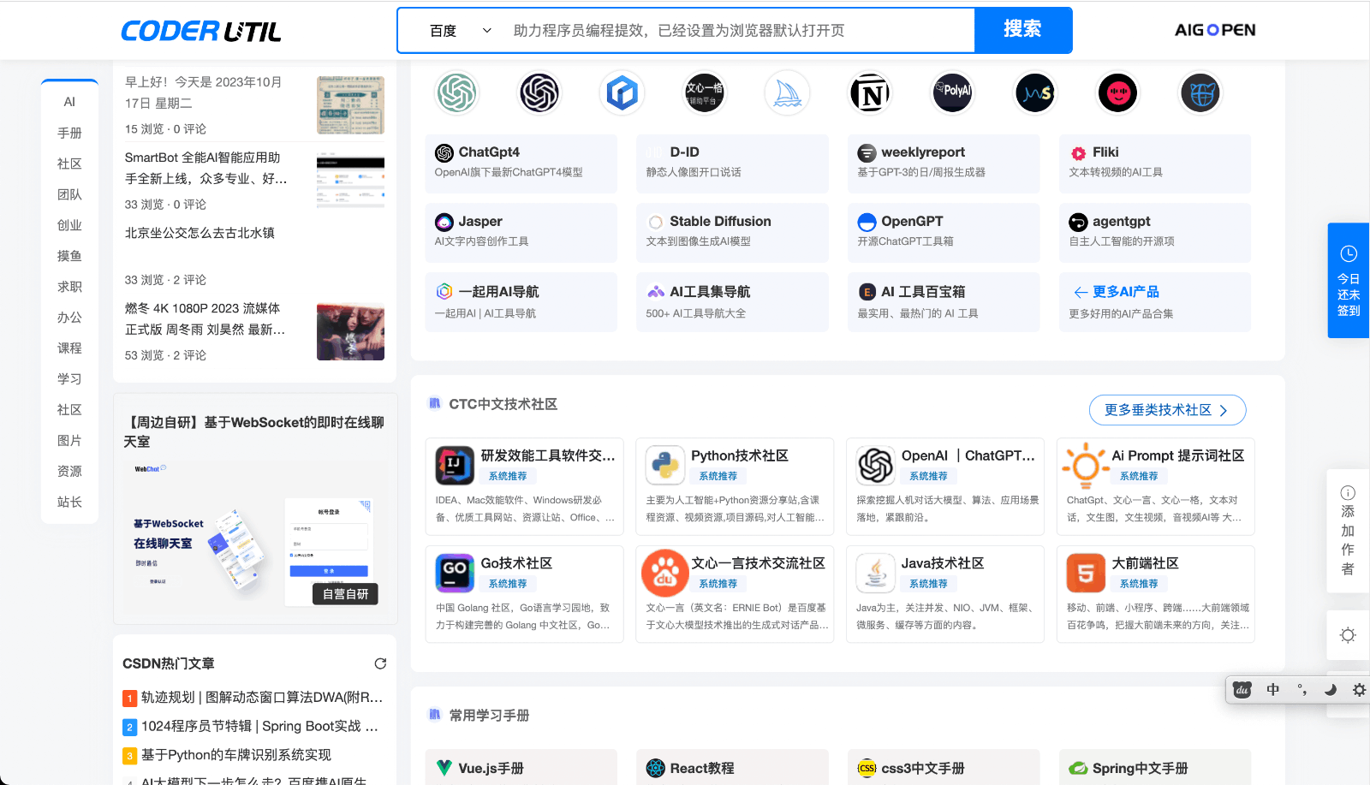Open the HTML5 icon on 大前端社区 card
This screenshot has height=785, width=1370.
coord(1085,573)
